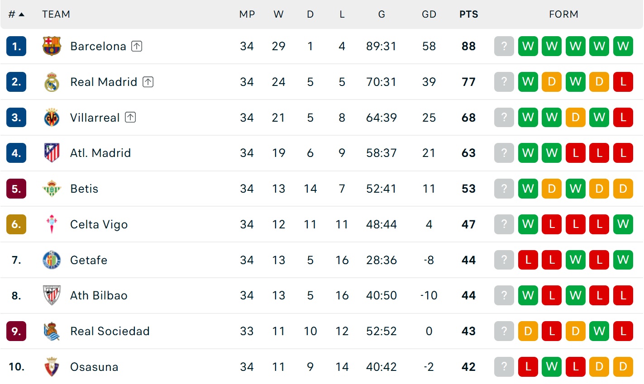
Task: Sort table by the # rank column
Action: click(16, 14)
